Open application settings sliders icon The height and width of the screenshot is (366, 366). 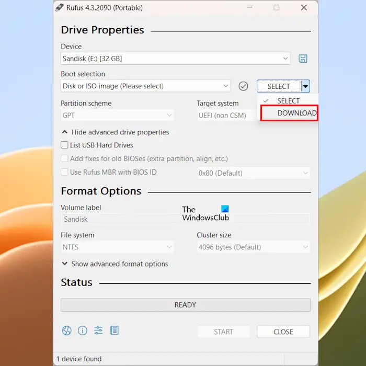coord(98,330)
